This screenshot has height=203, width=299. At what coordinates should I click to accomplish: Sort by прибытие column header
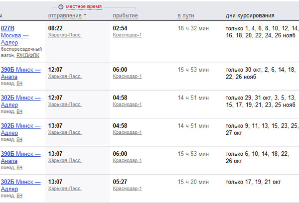click(125, 15)
